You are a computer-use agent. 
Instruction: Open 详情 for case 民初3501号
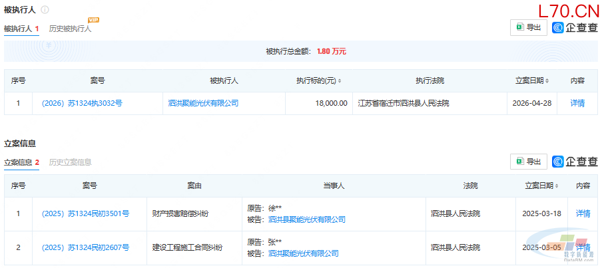pos(583,214)
